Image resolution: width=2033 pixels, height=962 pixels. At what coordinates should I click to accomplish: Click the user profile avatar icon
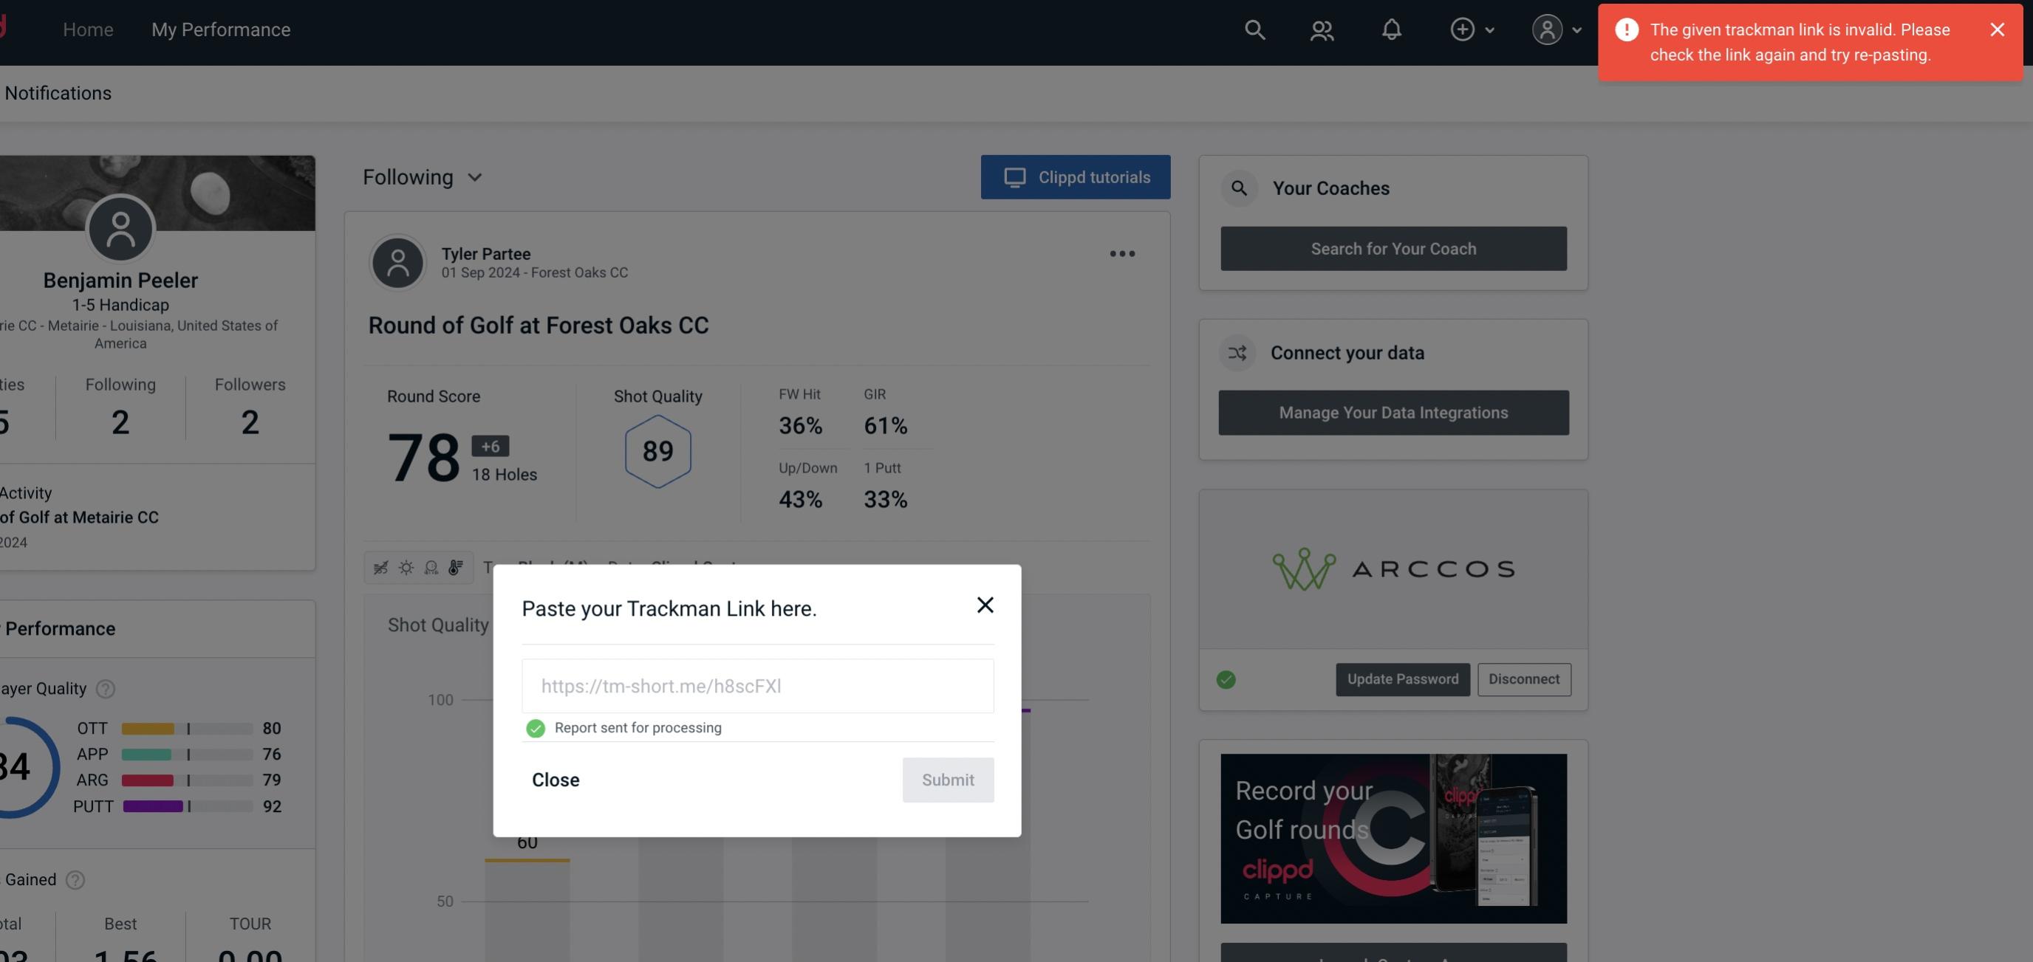click(x=1547, y=29)
